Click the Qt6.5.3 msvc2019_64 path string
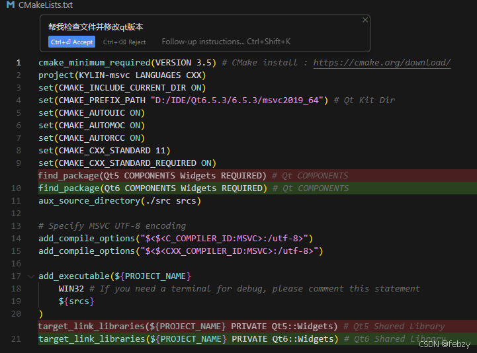 (237, 100)
